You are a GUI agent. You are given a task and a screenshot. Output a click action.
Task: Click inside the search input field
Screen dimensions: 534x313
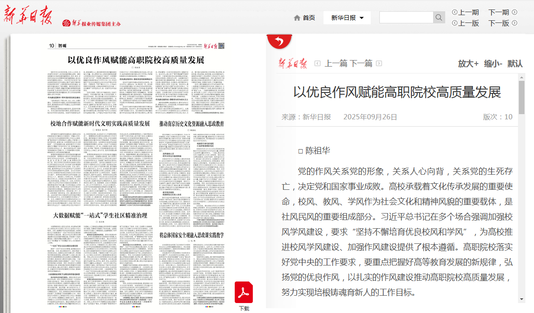pyautogui.click(x=406, y=17)
